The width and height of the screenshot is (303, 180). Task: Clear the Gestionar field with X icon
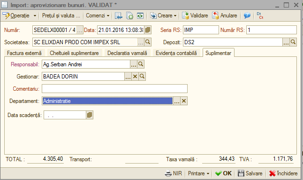click(135, 77)
